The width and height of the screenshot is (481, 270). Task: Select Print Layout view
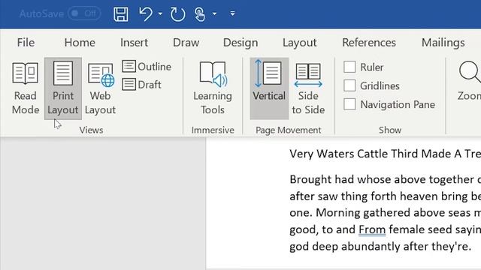[x=63, y=88]
